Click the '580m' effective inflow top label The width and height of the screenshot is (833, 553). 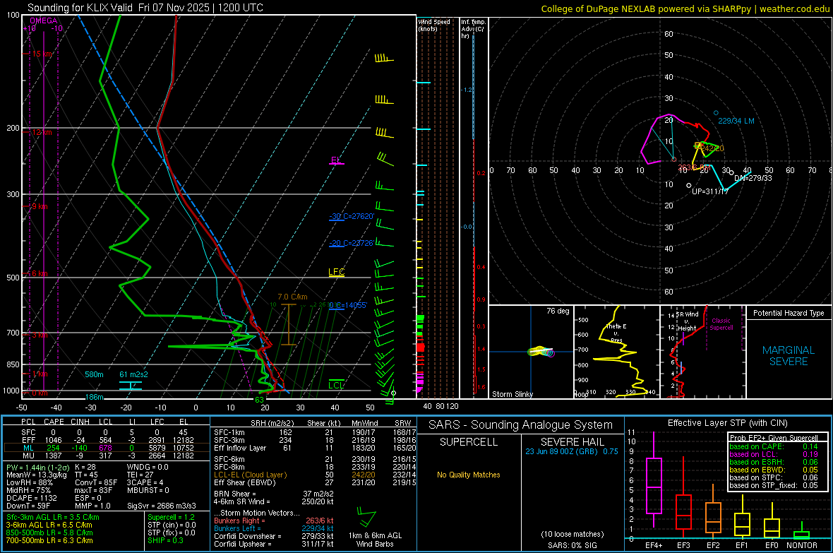pos(94,374)
